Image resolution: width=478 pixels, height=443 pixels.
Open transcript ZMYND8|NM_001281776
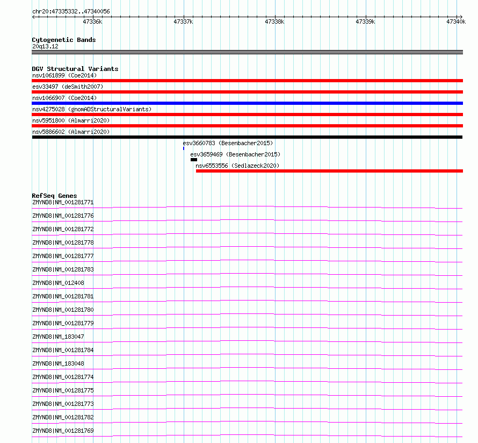pos(63,216)
